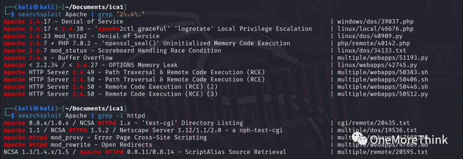Click the multiple/webapps/50512.py path
Image resolution: width=463 pixels, height=159 pixels.
(383, 94)
